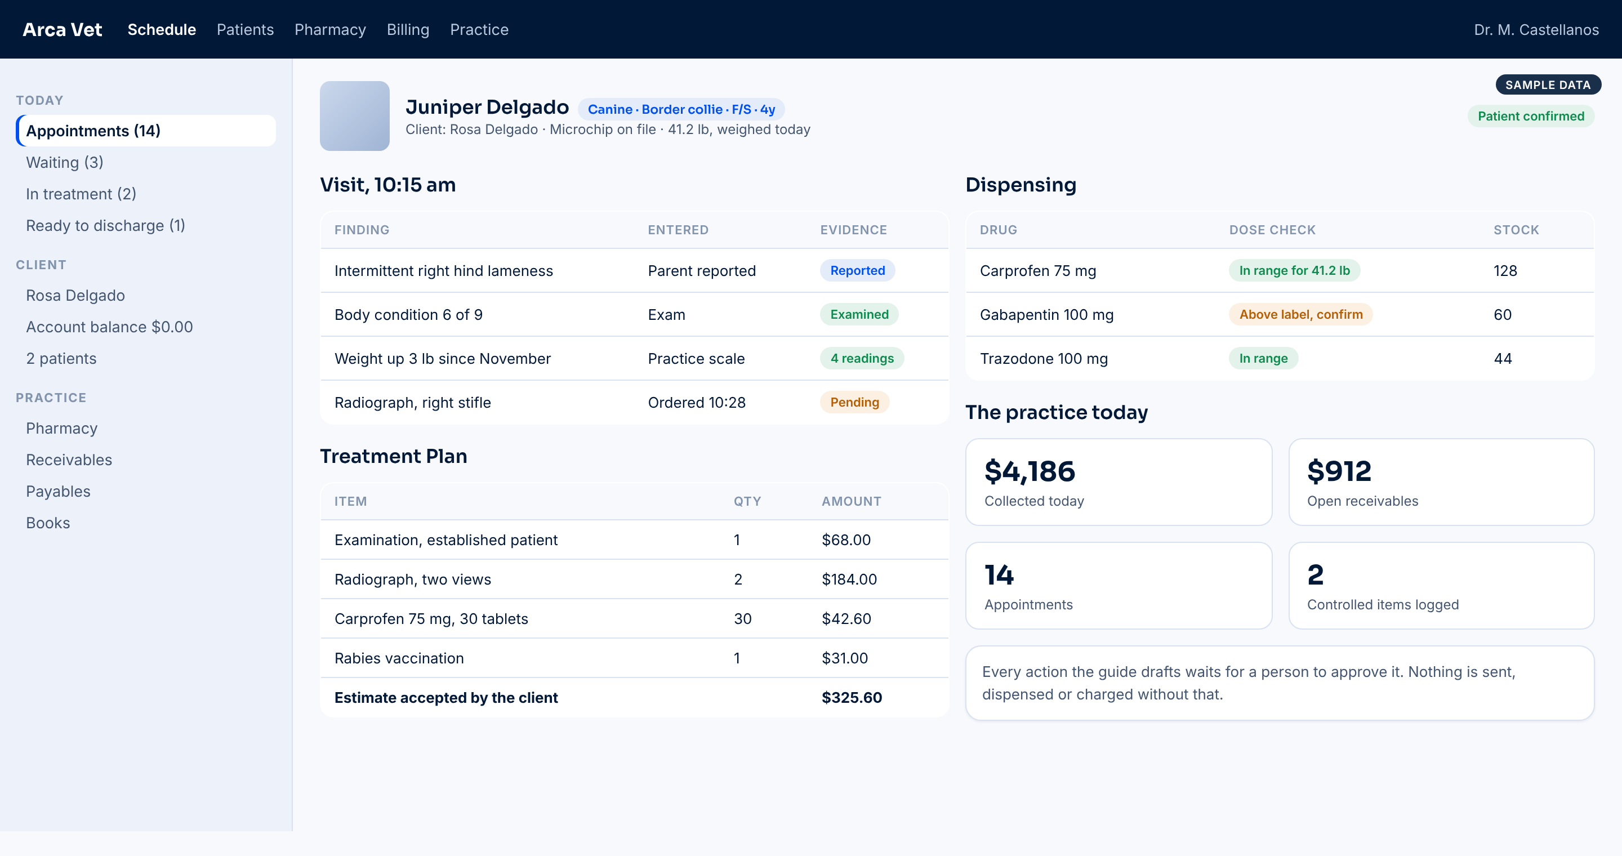Select Rabies vaccination line item
Image resolution: width=1622 pixels, height=856 pixels.
[634, 658]
